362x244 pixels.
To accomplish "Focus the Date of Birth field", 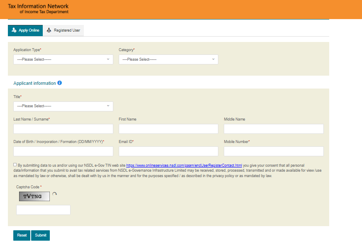I will click(x=63, y=151).
